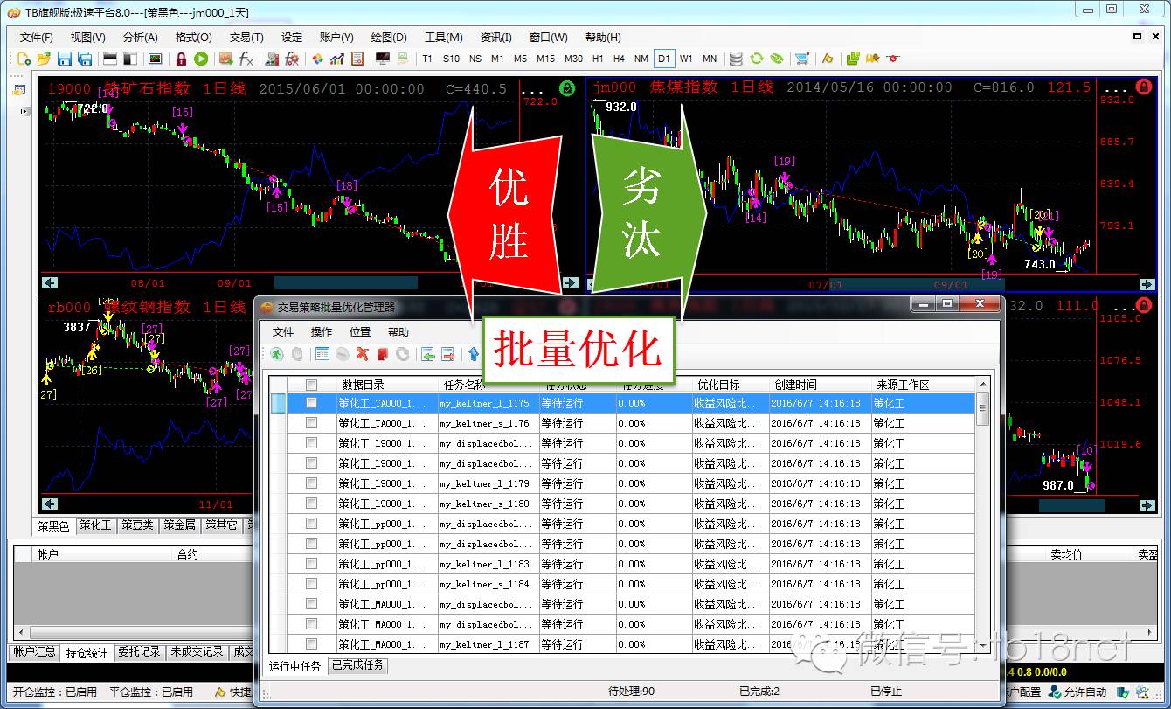The height and width of the screenshot is (709, 1171).
Task: Open the 工具(M) menu
Action: [444, 38]
